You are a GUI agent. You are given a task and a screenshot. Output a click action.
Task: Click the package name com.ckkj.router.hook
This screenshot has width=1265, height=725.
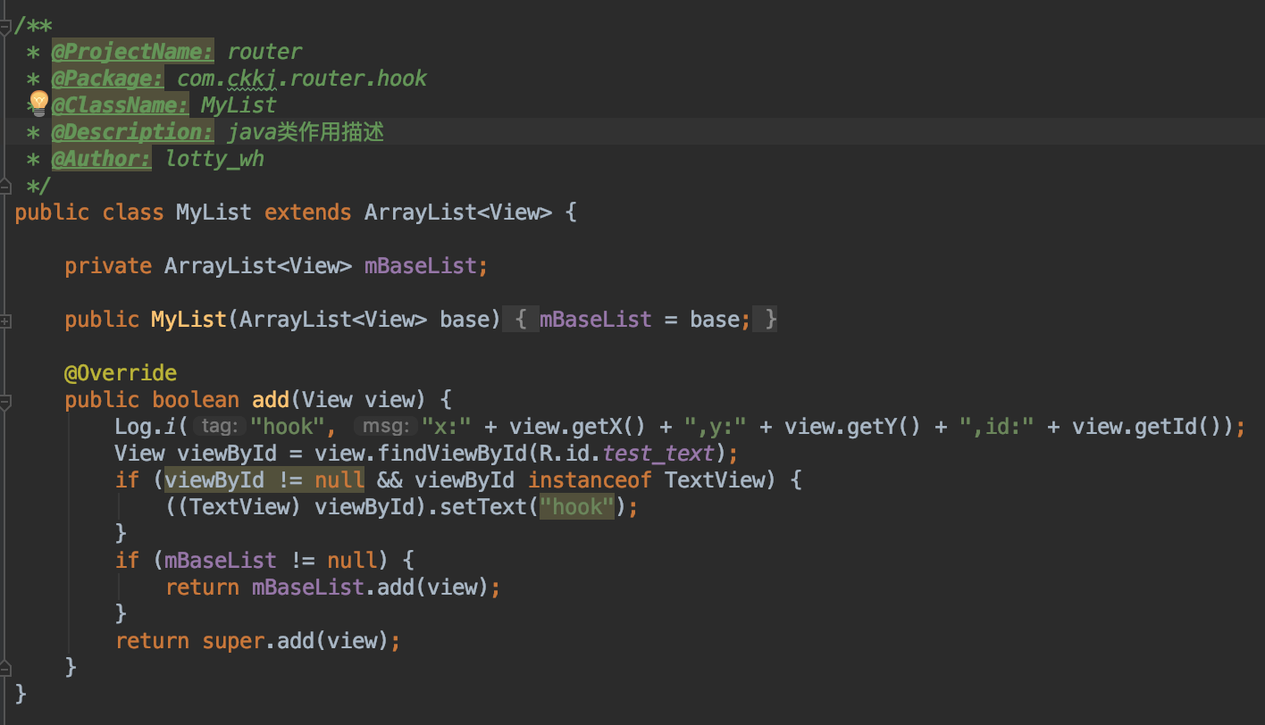[302, 79]
